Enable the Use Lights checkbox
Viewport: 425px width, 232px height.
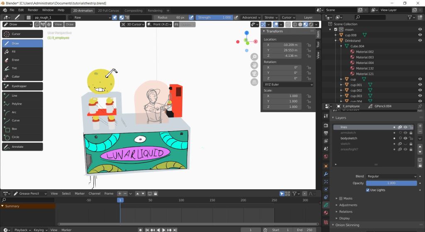[368, 190]
